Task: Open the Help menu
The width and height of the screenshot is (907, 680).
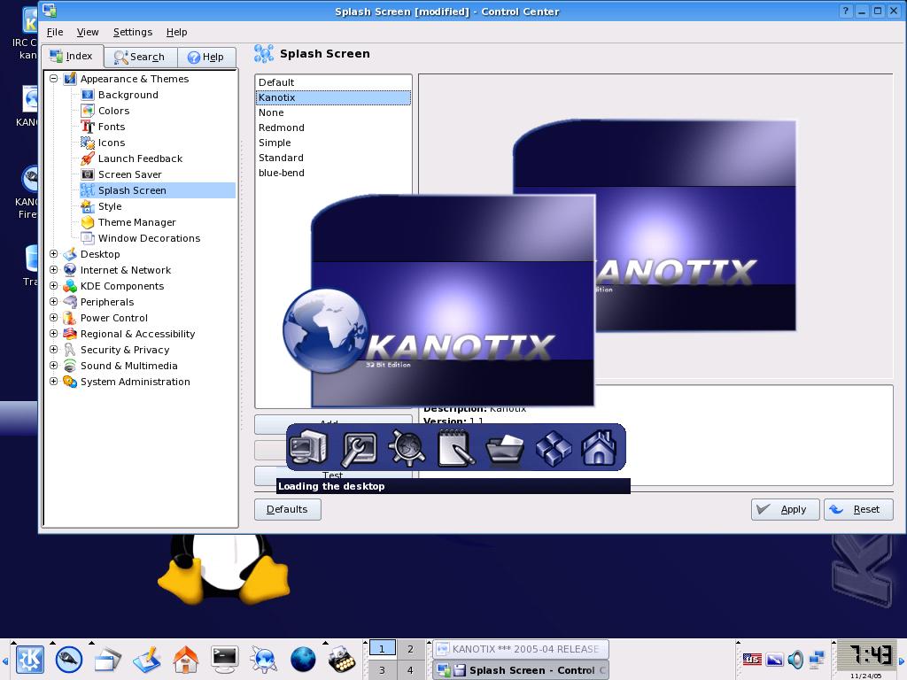Action: click(176, 32)
